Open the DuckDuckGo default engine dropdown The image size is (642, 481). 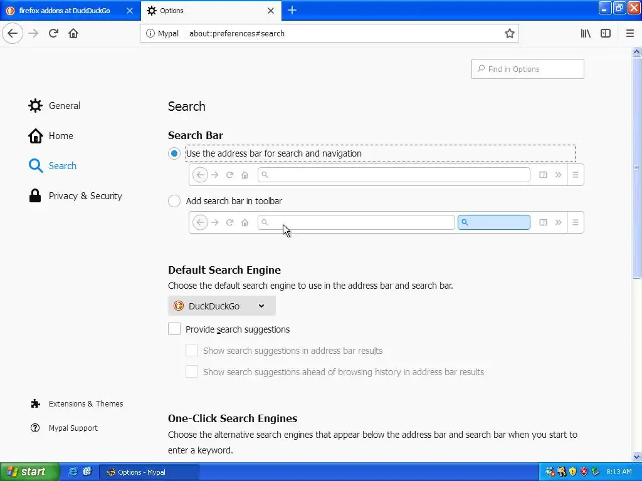coord(221,306)
